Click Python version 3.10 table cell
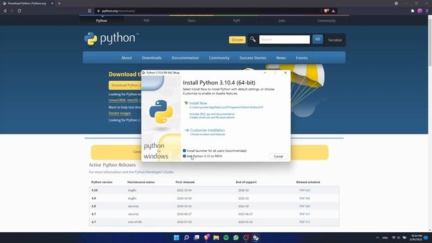 coord(94,190)
